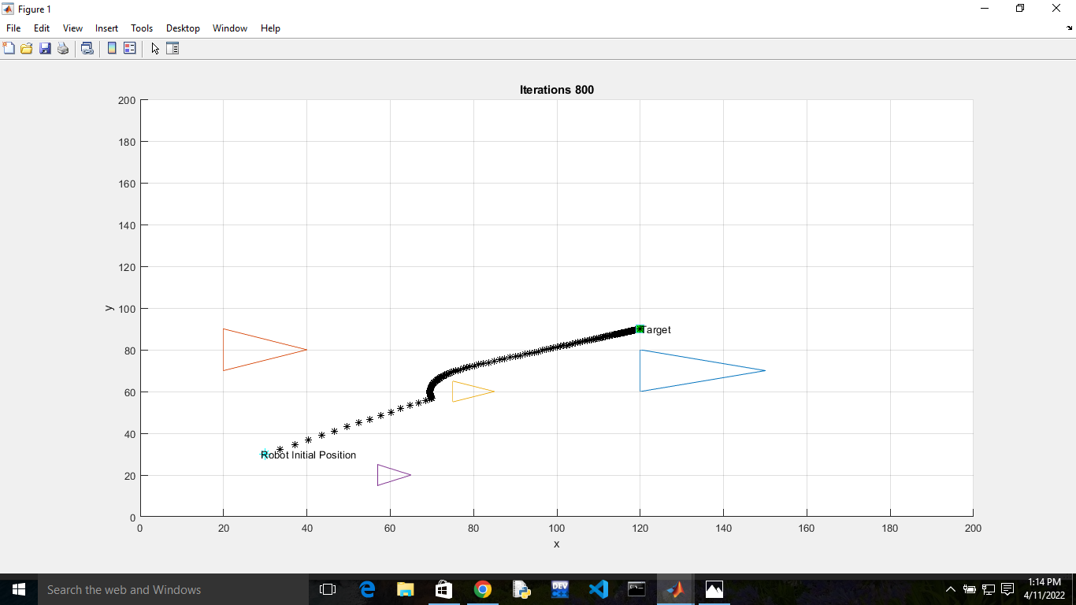
Task: Save the current figure
Action: pyautogui.click(x=44, y=48)
